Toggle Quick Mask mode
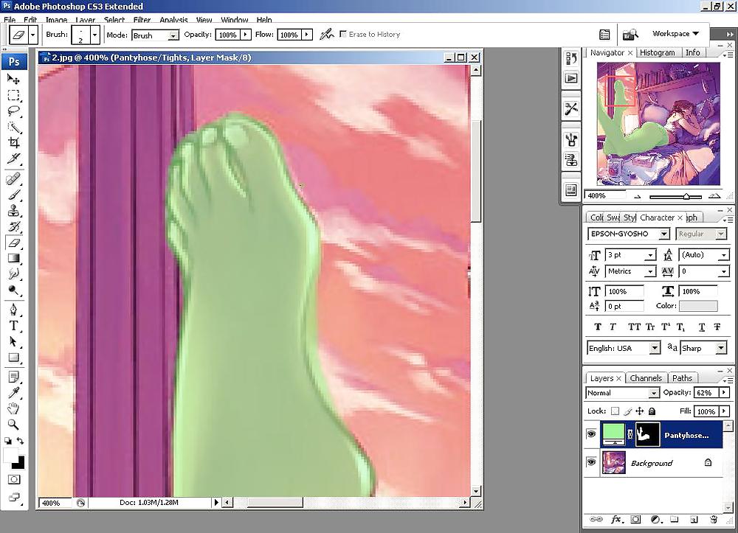Screen dimensions: 738x533 14,480
